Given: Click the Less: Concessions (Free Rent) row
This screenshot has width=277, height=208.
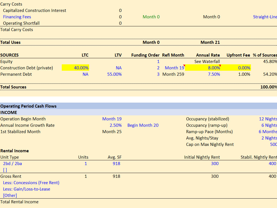Looking at the screenshot, I should (31, 183).
